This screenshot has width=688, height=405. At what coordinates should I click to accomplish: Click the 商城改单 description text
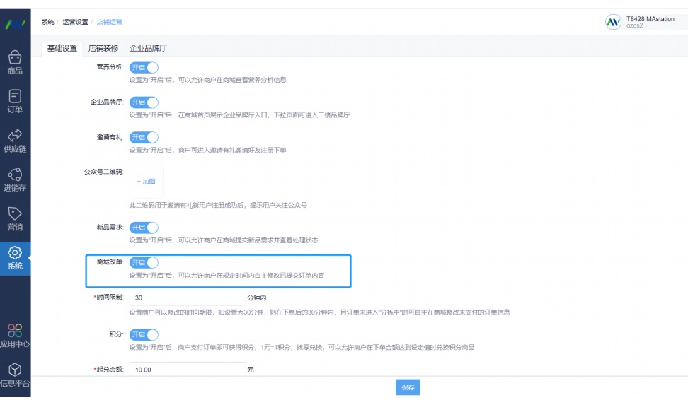227,275
